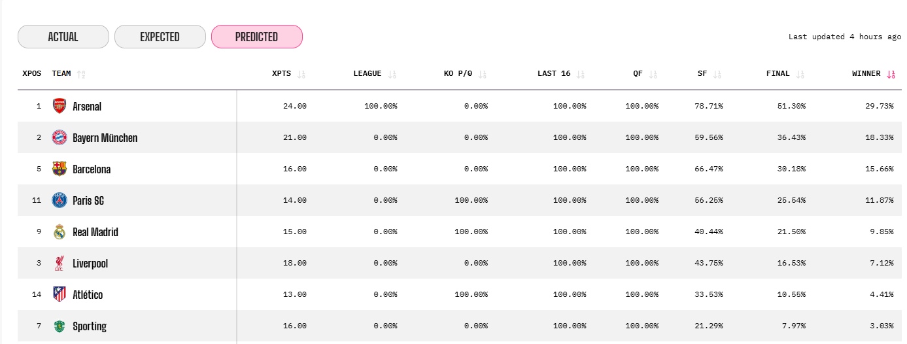Click the Barcelona club crest icon
The image size is (907, 344).
60,169
